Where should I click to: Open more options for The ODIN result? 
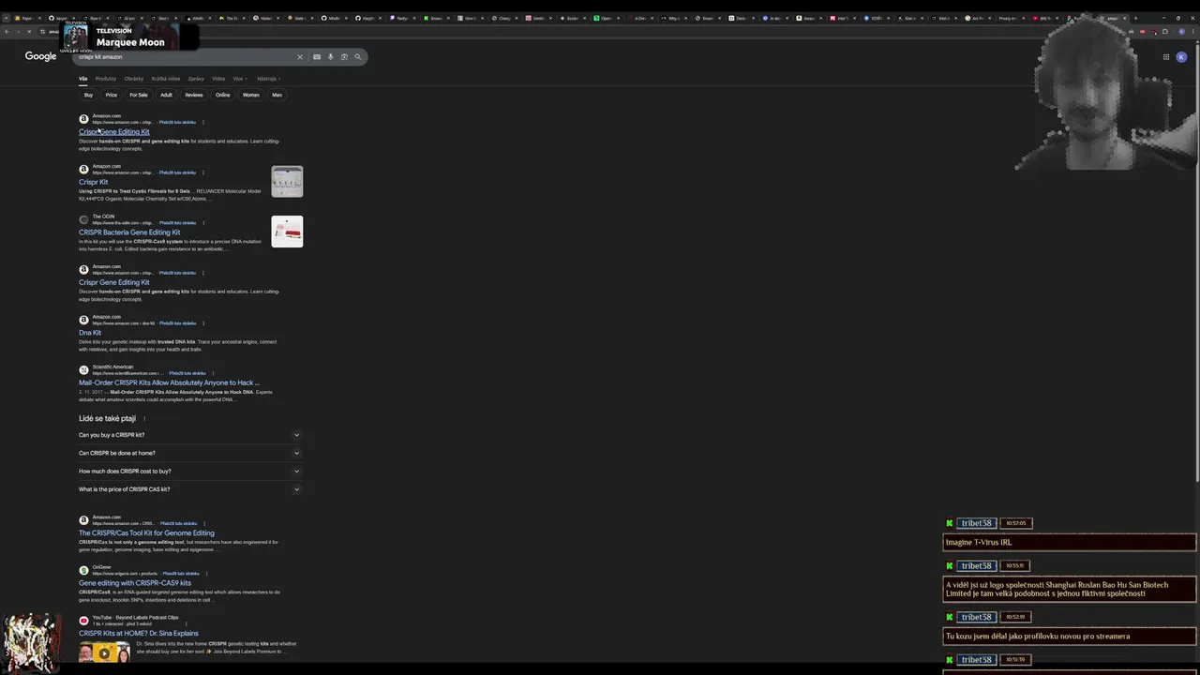tap(203, 223)
